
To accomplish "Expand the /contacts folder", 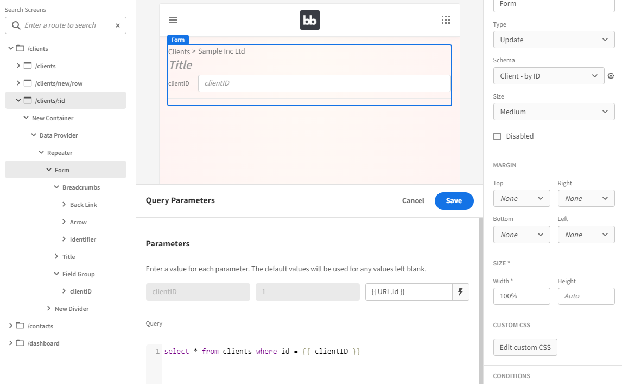I will coord(11,326).
